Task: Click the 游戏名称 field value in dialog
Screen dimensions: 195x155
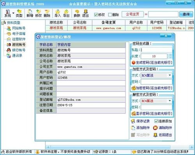Action: 91,56
